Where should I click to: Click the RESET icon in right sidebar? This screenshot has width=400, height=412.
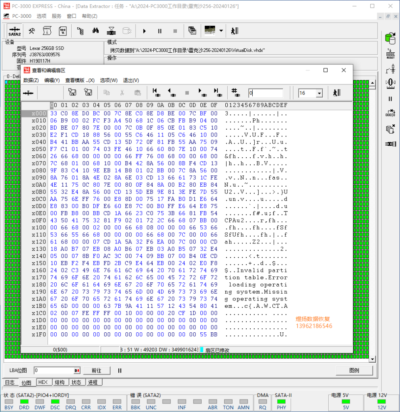pos(390,54)
